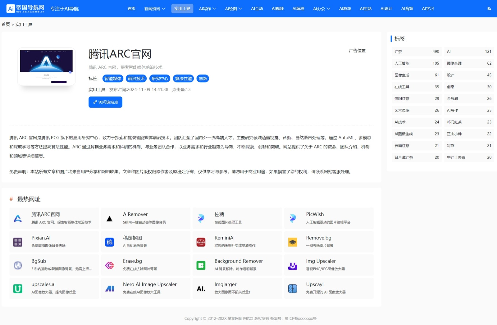Expand the AI写作 dropdown menu
Viewport: 497px width, 325px height.
point(207,9)
